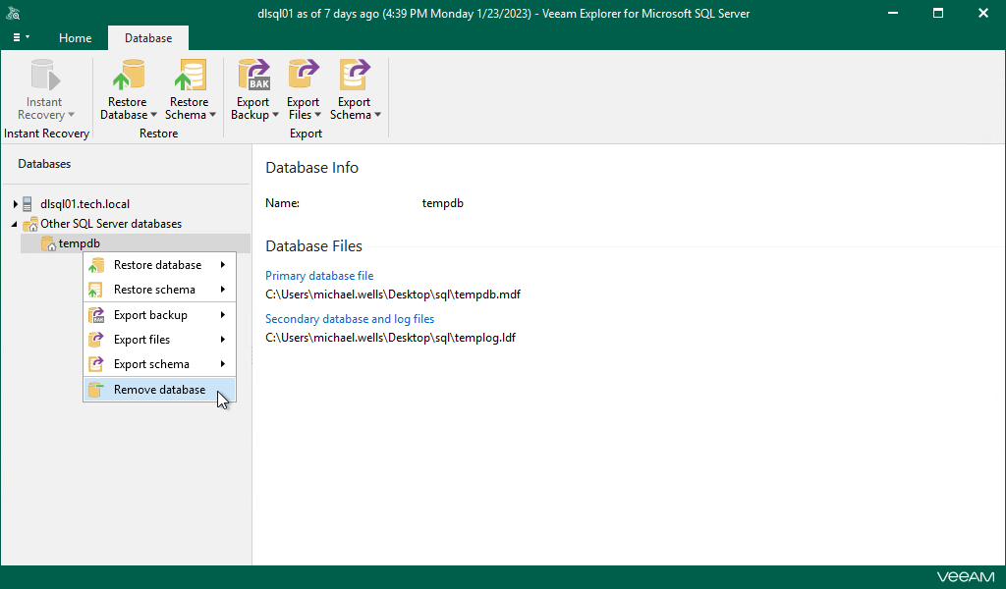This screenshot has width=1006, height=589.
Task: Choose Export backup from context menu
Action: click(160, 315)
